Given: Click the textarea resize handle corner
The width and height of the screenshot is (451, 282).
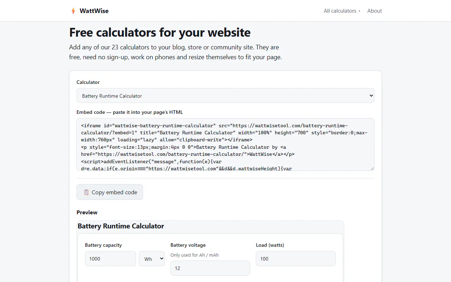Looking at the screenshot, I should point(372,168).
